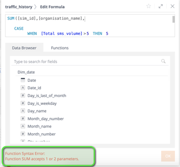Screen dimensions: 180x167
Task: Click the numeric icon beside Day_is_weekday
Action: click(x=23, y=103)
